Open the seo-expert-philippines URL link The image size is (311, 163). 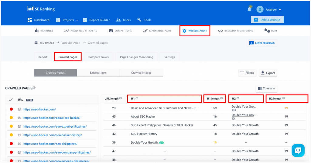(x=55, y=126)
